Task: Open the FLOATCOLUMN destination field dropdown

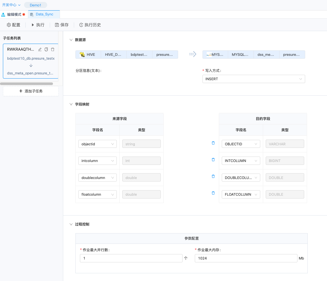Action: pos(241,194)
